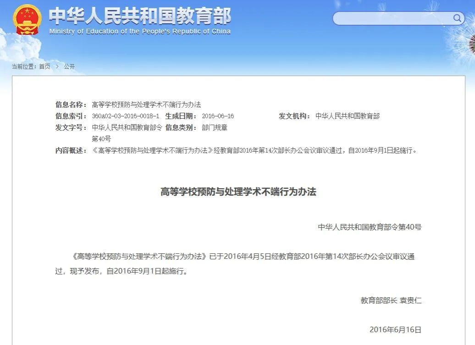Click the 信息名称 value in the metadata
This screenshot has height=345, width=475.
tap(147, 104)
